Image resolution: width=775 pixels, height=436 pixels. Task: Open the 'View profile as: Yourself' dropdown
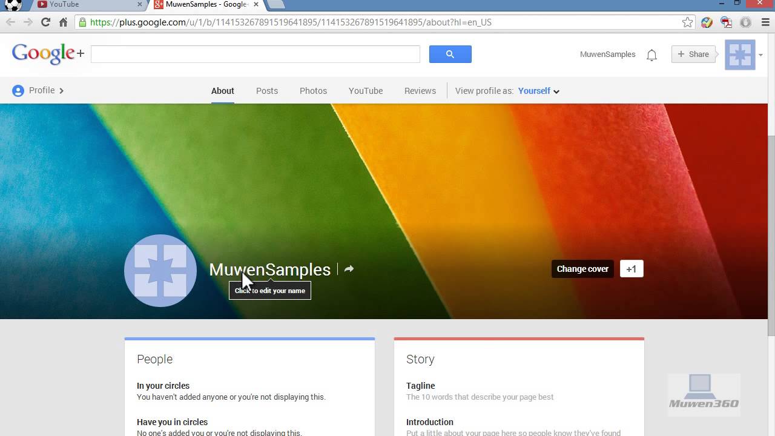[539, 91]
